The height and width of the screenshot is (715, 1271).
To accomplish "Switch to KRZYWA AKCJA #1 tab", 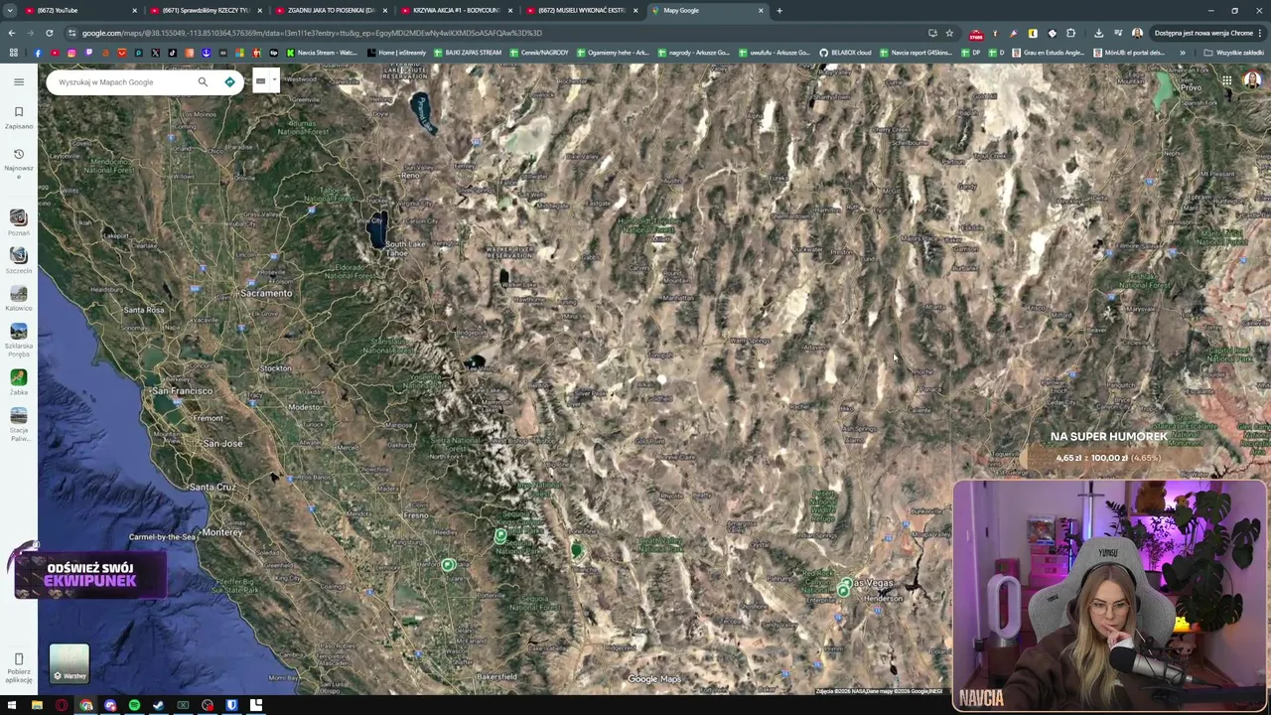I will click(456, 10).
